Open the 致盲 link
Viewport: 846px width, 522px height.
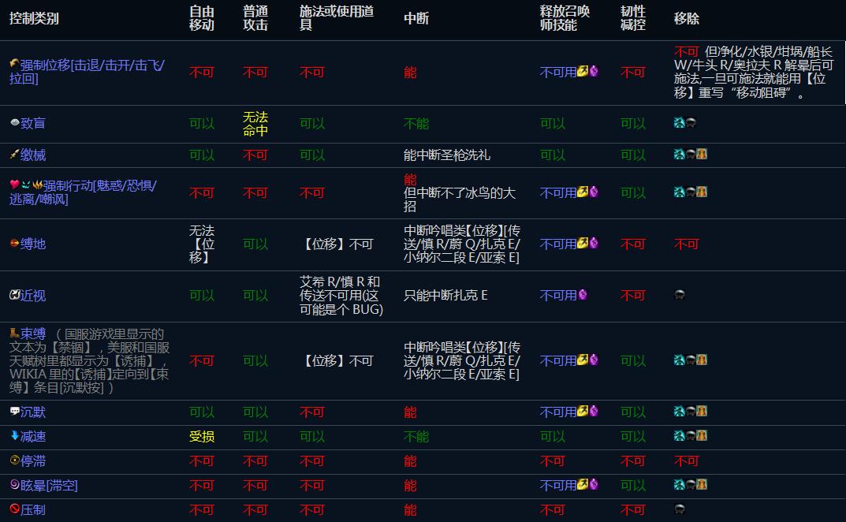(x=33, y=123)
